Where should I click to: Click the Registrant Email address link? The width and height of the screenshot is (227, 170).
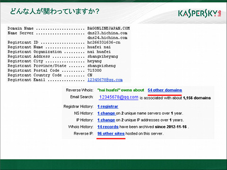[x=105, y=80]
